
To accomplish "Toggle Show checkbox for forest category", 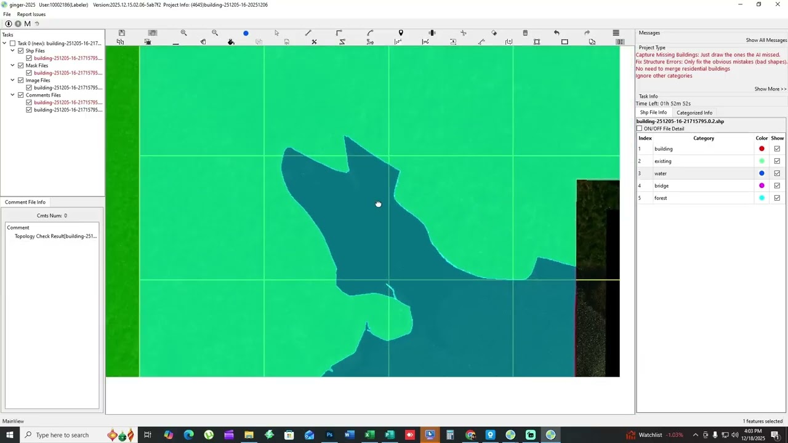I will pyautogui.click(x=777, y=198).
